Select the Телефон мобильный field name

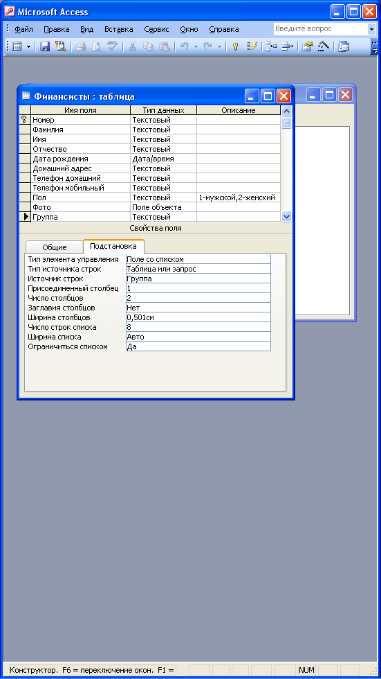pos(80,188)
